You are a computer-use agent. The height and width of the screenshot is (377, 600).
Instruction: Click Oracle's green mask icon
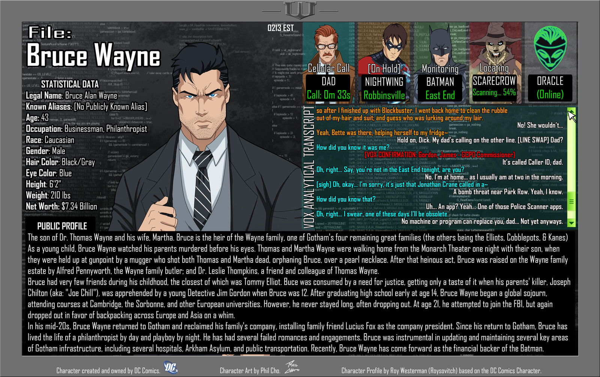click(x=550, y=48)
